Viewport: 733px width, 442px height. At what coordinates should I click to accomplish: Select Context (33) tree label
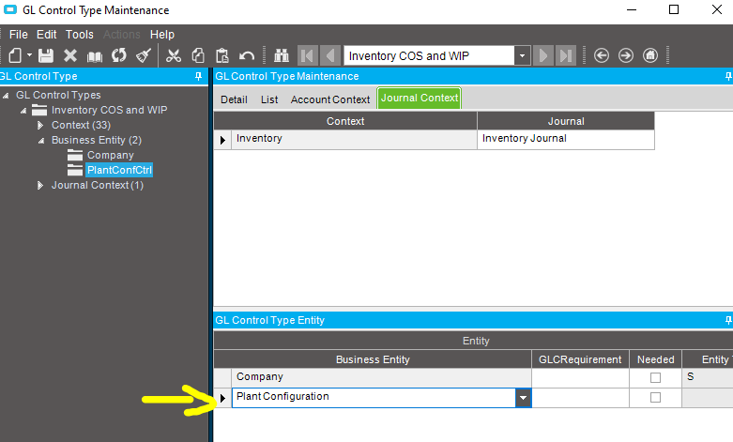(81, 125)
